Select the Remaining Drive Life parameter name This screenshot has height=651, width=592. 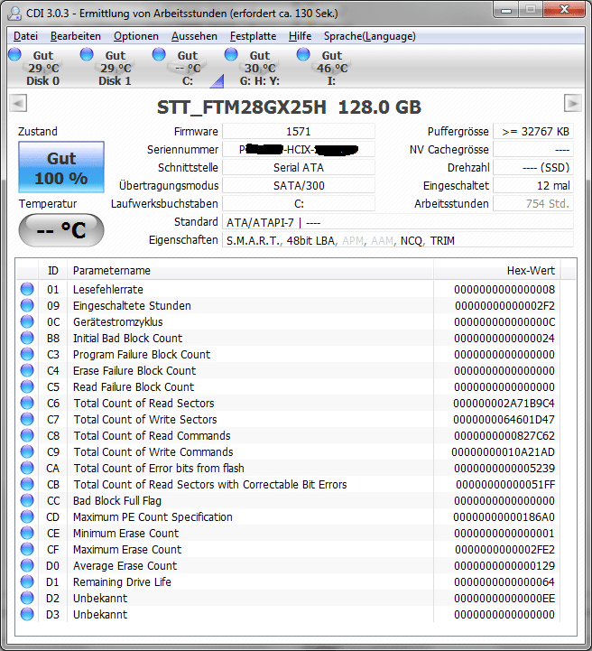tap(122, 582)
